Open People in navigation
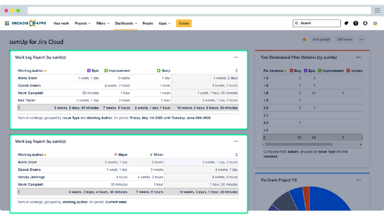The image size is (384, 218). [148, 23]
